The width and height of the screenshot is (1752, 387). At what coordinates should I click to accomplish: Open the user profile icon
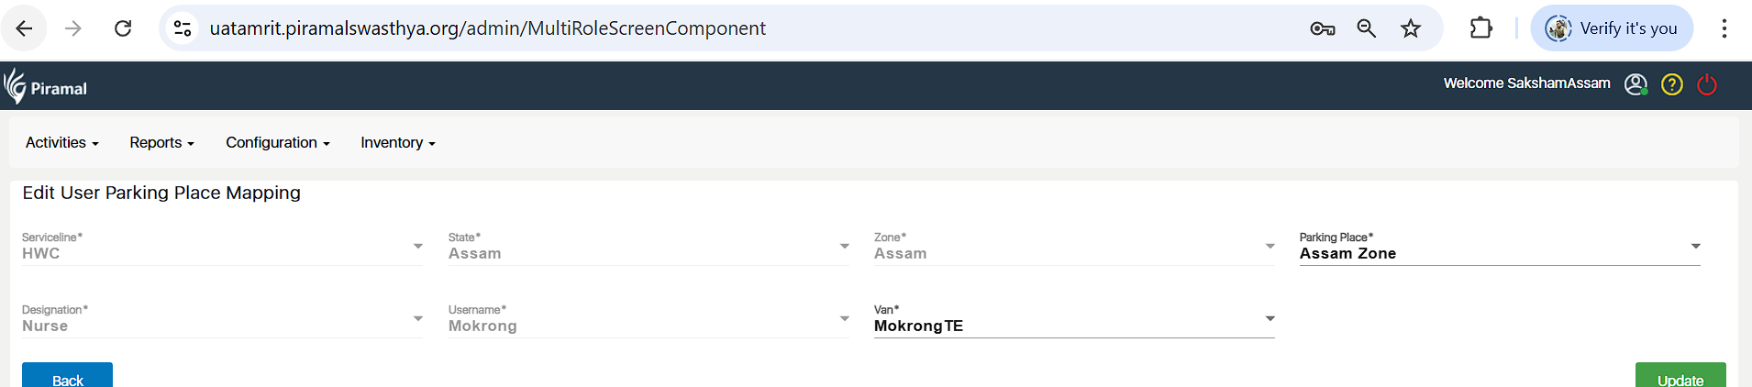point(1636,84)
